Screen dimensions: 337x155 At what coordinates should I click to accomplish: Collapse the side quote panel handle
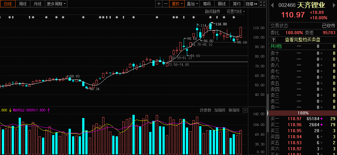tap(268, 113)
